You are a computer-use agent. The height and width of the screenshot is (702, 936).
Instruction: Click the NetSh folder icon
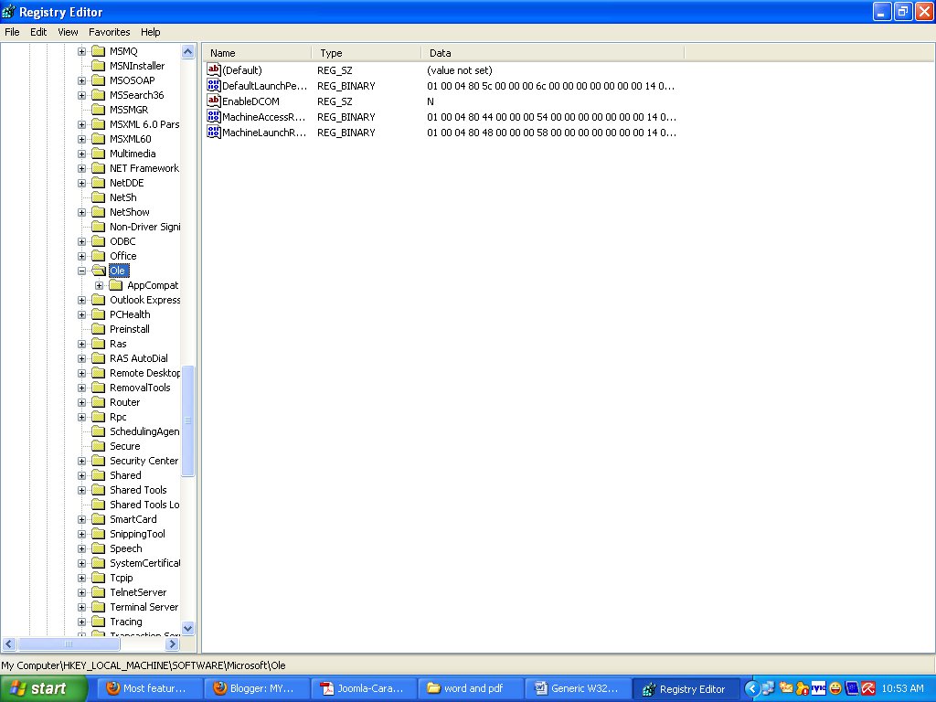click(99, 197)
